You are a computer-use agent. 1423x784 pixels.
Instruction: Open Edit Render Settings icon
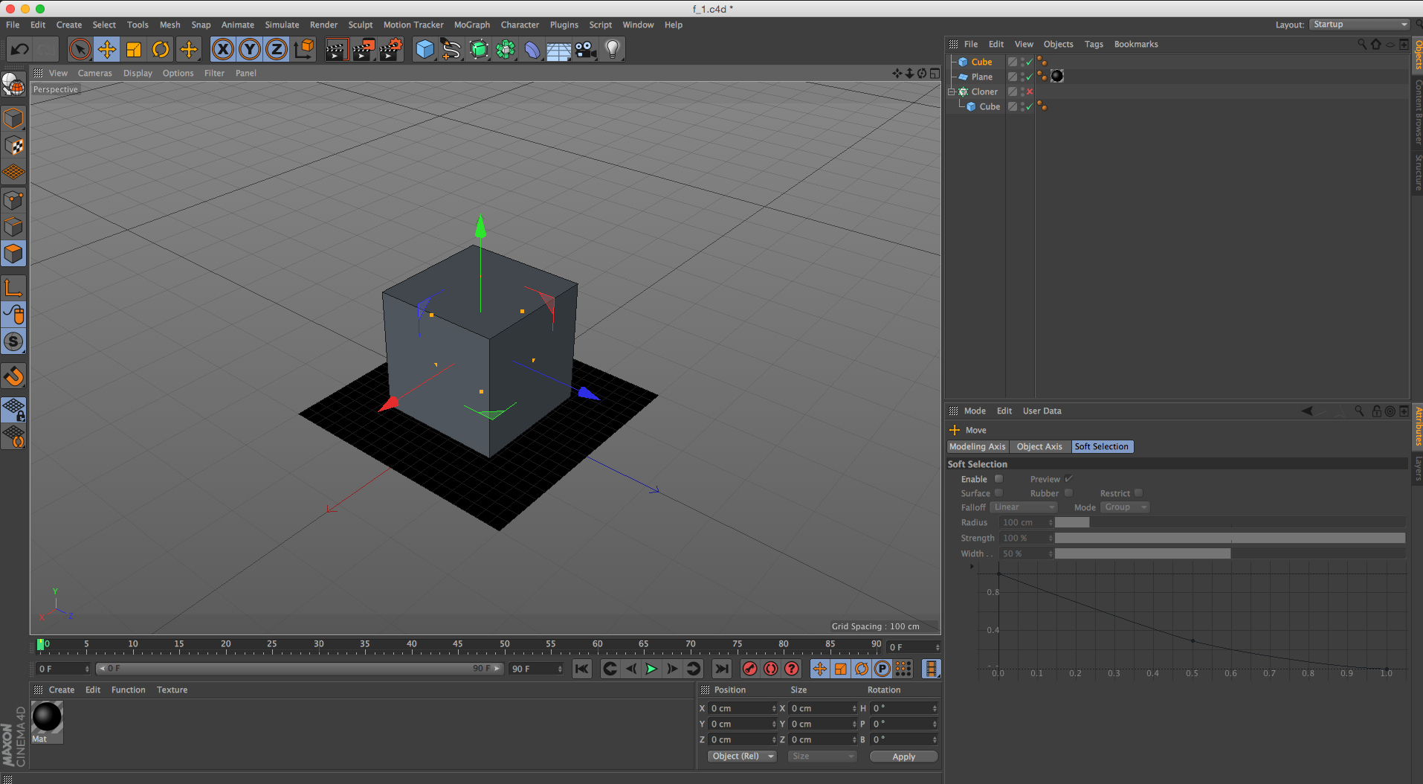pyautogui.click(x=391, y=49)
